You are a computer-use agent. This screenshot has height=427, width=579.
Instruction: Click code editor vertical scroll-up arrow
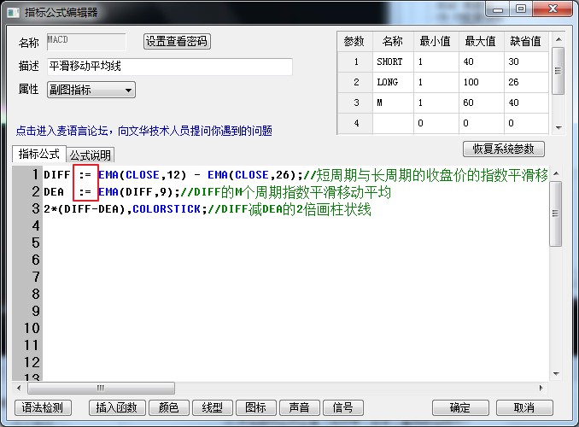point(556,173)
